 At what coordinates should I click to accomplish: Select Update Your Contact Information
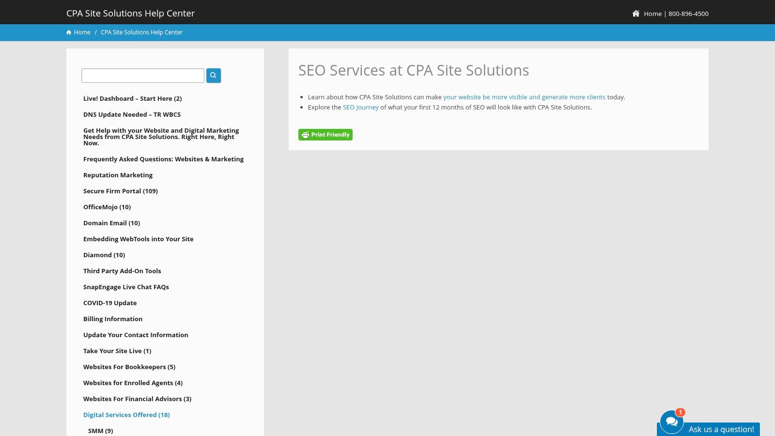click(x=136, y=335)
